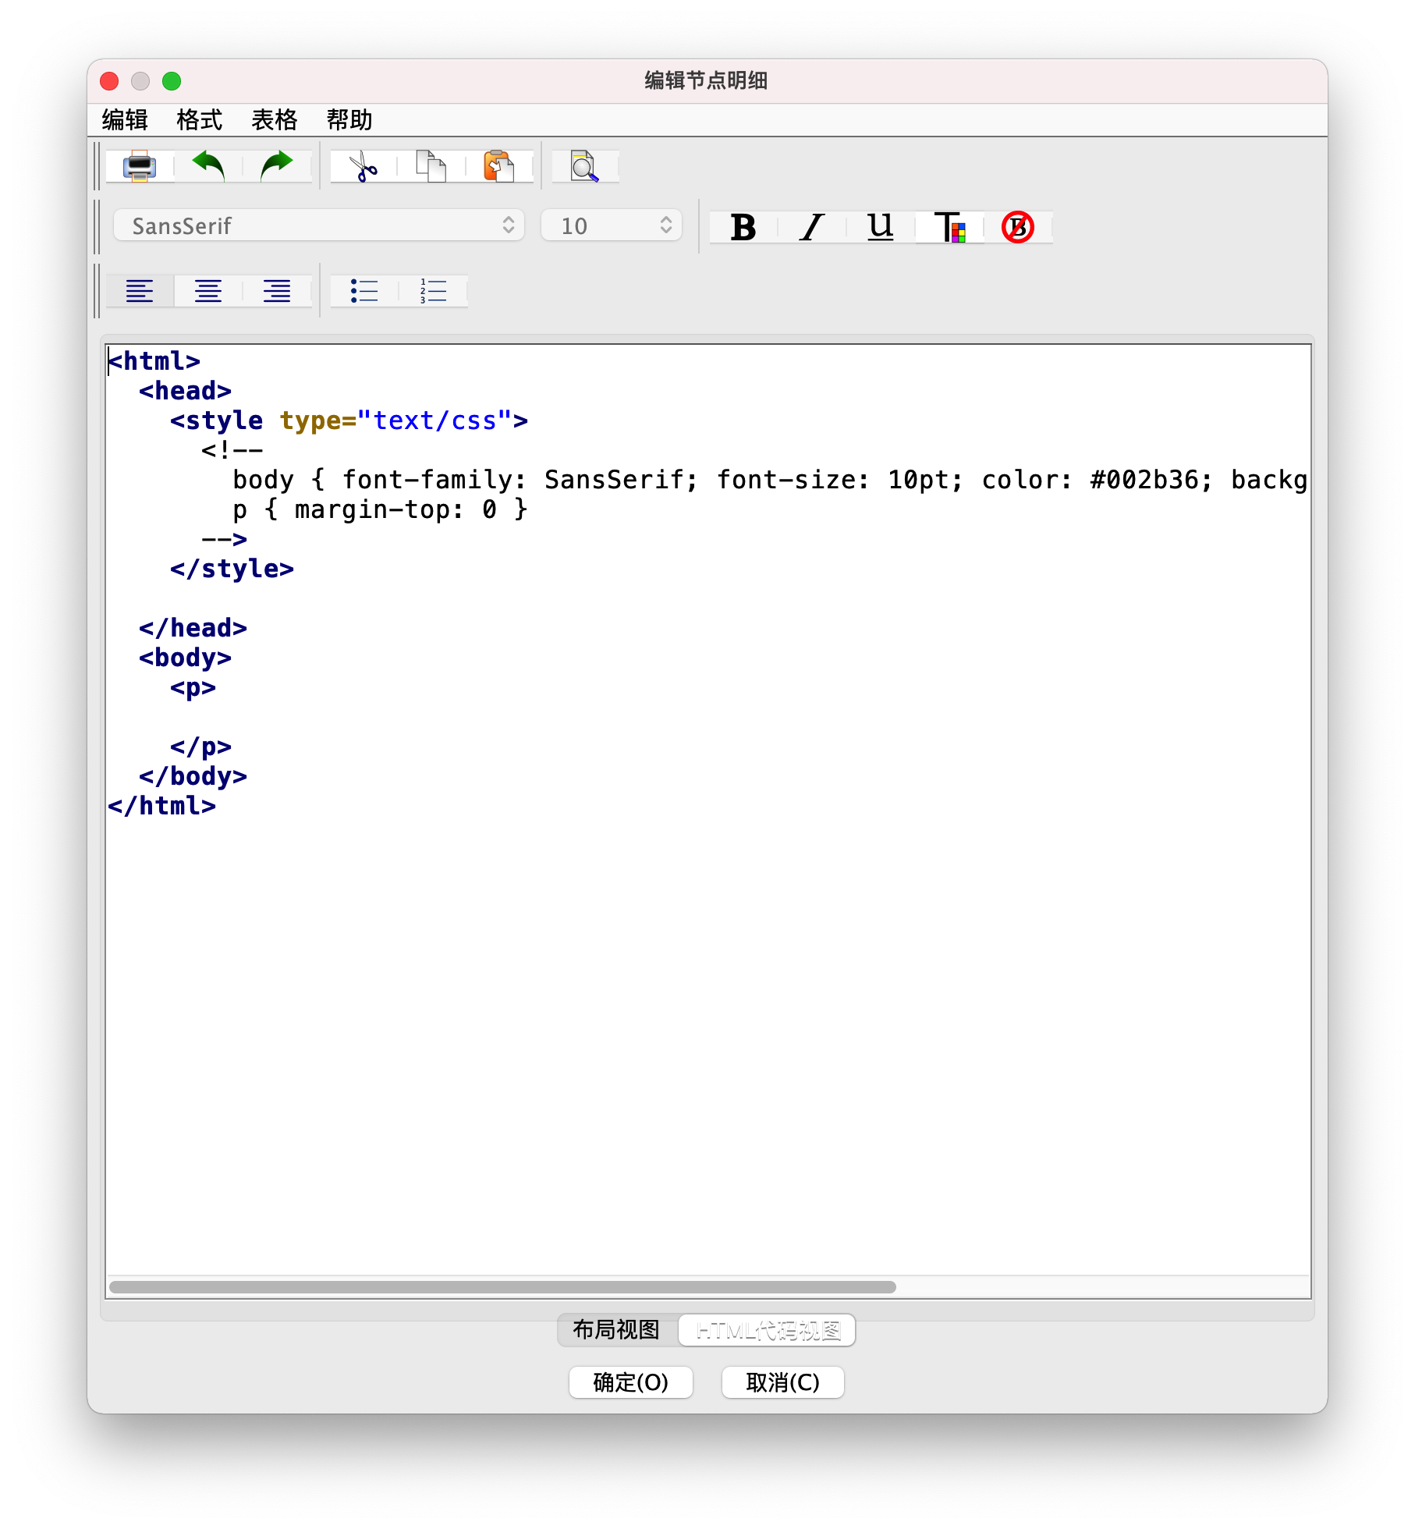This screenshot has width=1415, height=1529.
Task: Open the text color chooser icon
Action: click(x=949, y=227)
